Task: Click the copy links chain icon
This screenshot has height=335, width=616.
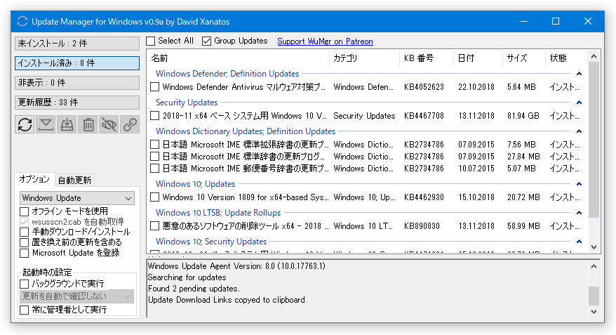Action: coord(130,124)
